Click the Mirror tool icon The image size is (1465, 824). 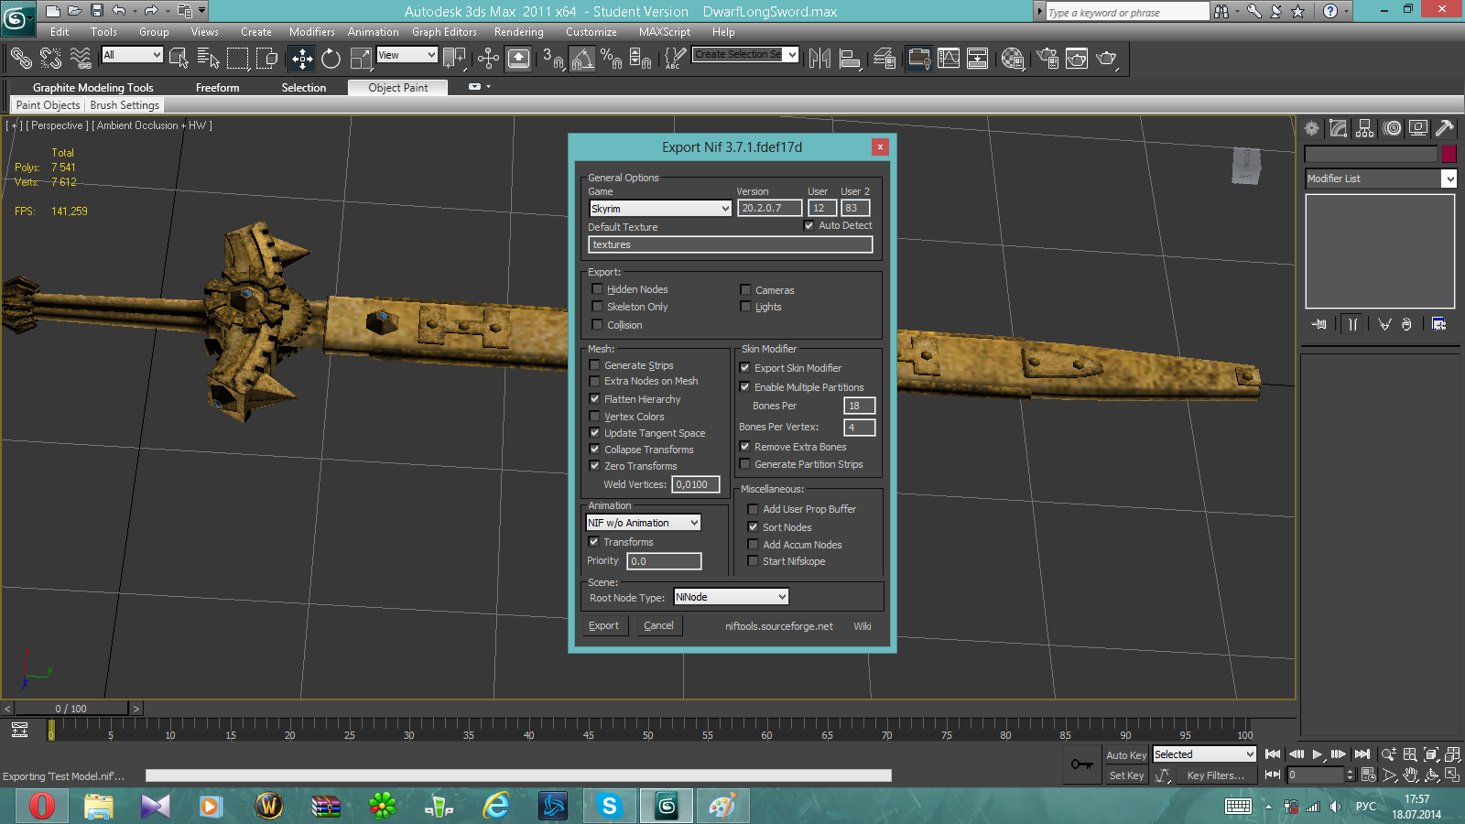click(x=819, y=59)
